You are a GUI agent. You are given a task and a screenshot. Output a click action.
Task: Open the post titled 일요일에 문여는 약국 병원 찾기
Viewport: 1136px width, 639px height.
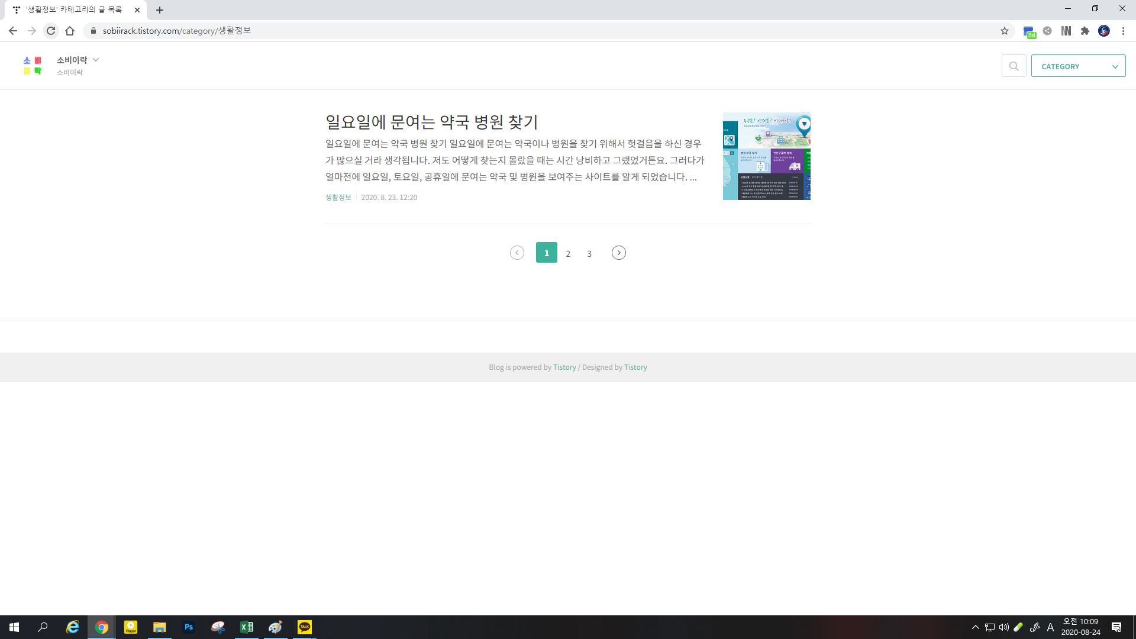pyautogui.click(x=431, y=122)
